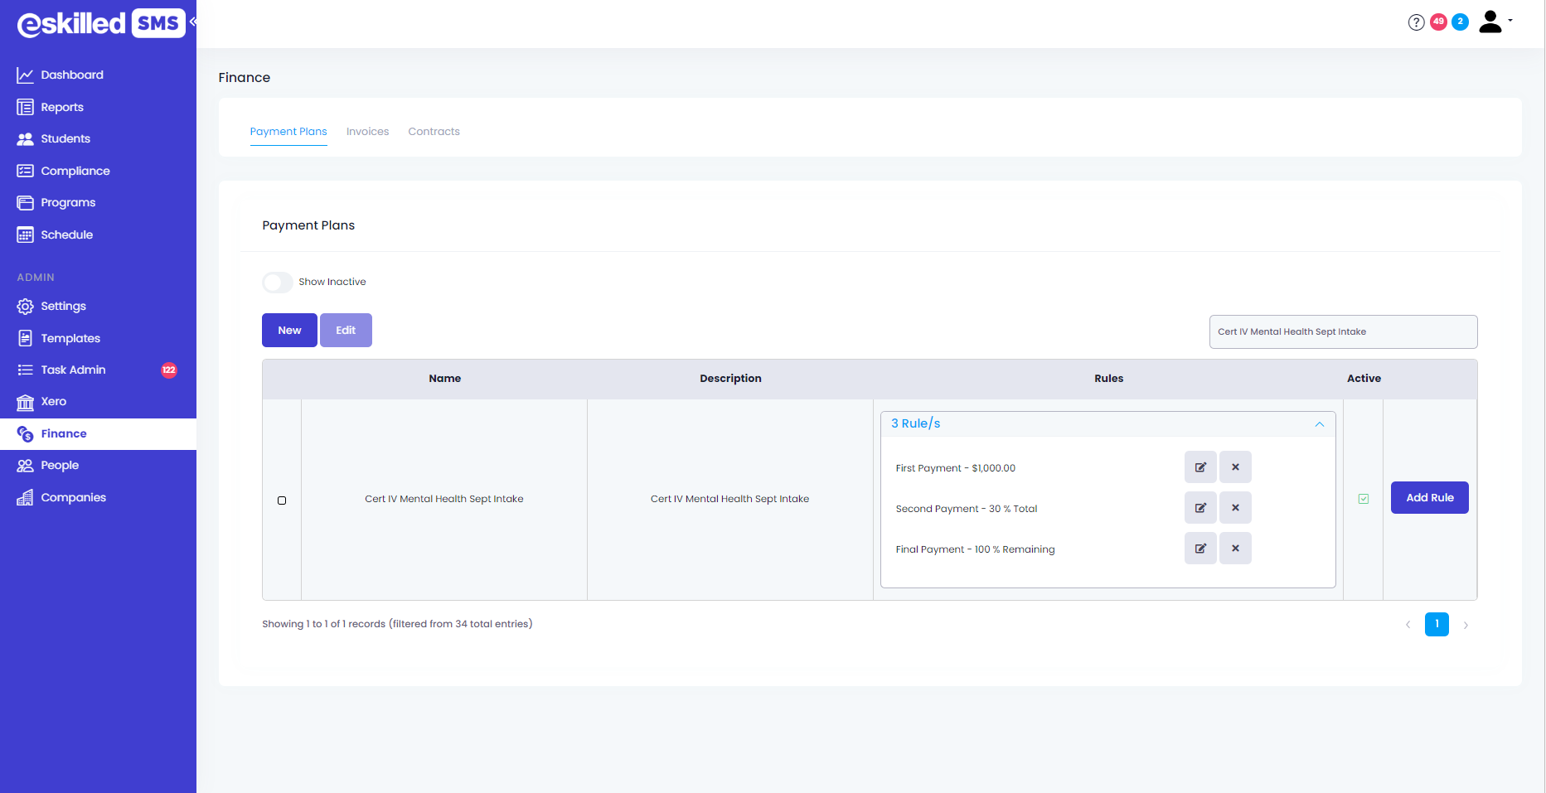Click the Compliance sidebar icon
The width and height of the screenshot is (1546, 793).
[25, 171]
